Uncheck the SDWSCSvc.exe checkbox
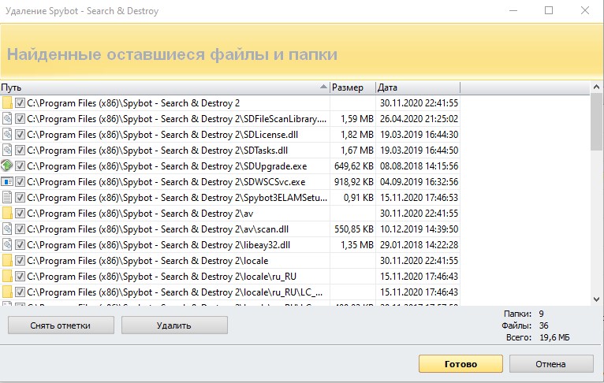This screenshot has height=383, width=604. [x=20, y=182]
